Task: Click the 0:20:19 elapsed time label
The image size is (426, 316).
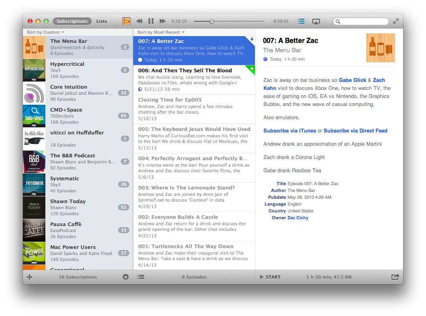Action: click(179, 21)
